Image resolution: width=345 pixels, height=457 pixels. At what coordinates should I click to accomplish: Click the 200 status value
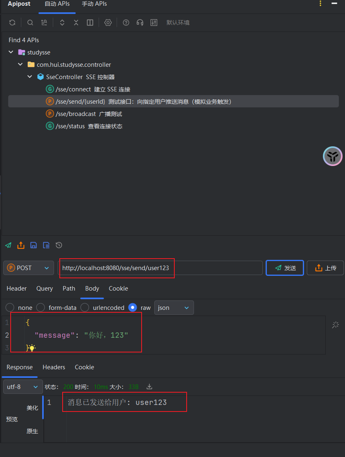click(x=68, y=387)
